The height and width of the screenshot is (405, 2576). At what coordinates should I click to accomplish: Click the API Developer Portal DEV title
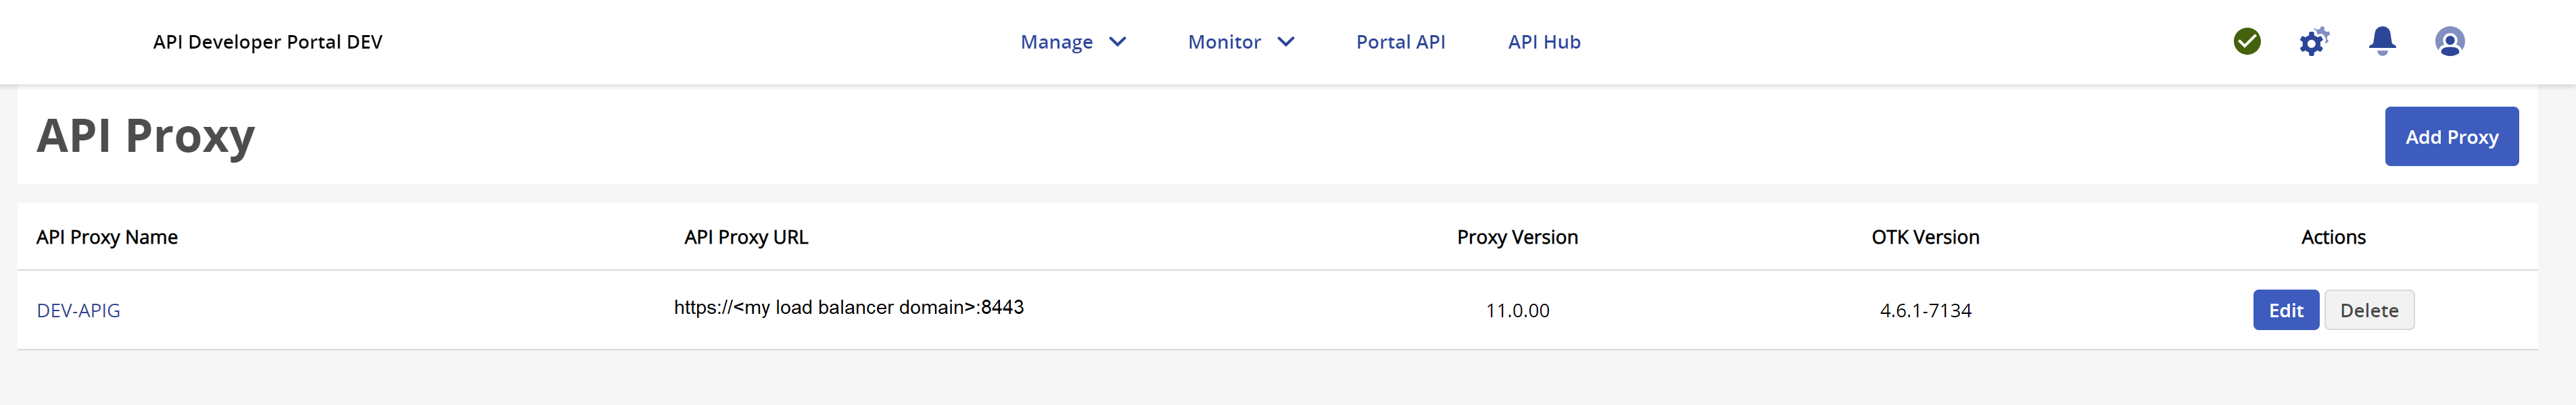click(x=267, y=42)
